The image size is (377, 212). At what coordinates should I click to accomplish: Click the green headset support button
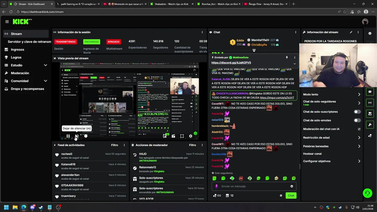tap(367, 193)
